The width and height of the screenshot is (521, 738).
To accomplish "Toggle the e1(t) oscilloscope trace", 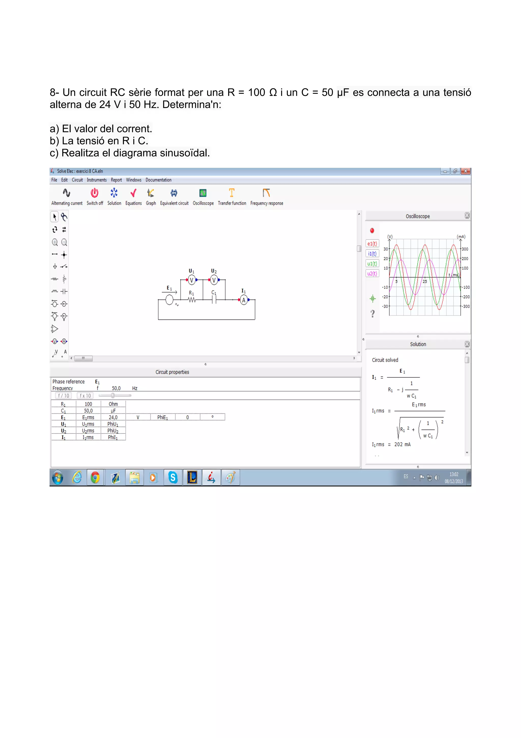I will 372,244.
